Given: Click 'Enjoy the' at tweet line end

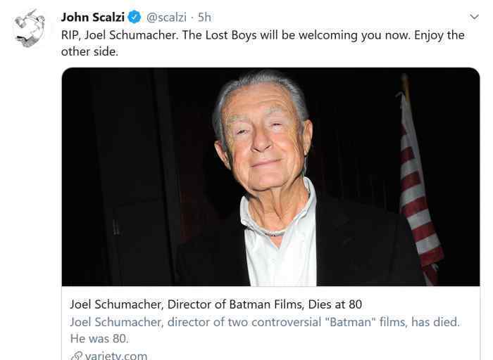Looking at the screenshot, I should [x=439, y=35].
